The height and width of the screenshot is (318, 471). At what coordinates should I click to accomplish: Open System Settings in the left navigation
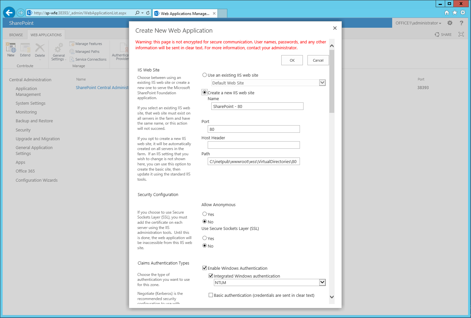pos(30,103)
